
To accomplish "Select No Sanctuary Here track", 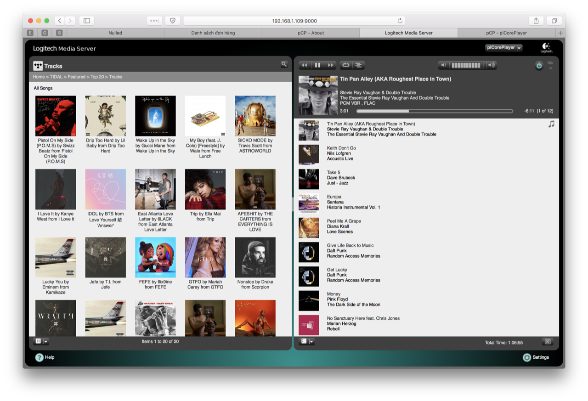I will 426,324.
